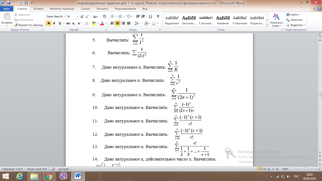Open the Вставка ribbon tab

point(38,9)
